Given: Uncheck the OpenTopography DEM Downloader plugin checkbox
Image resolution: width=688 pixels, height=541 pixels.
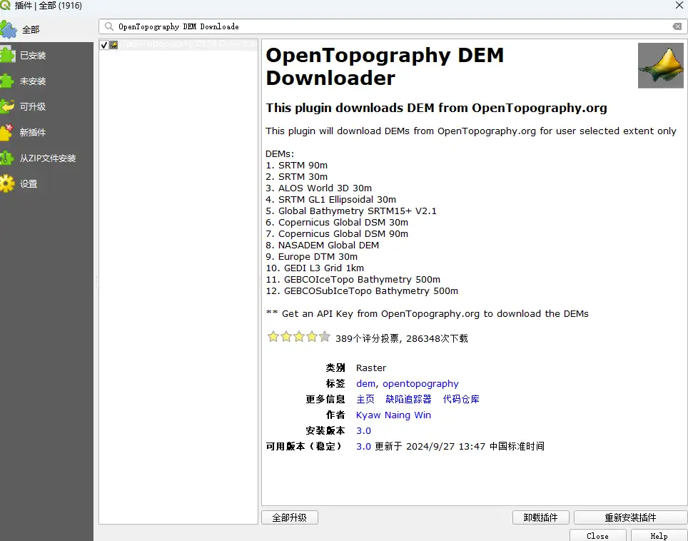Looking at the screenshot, I should 104,45.
